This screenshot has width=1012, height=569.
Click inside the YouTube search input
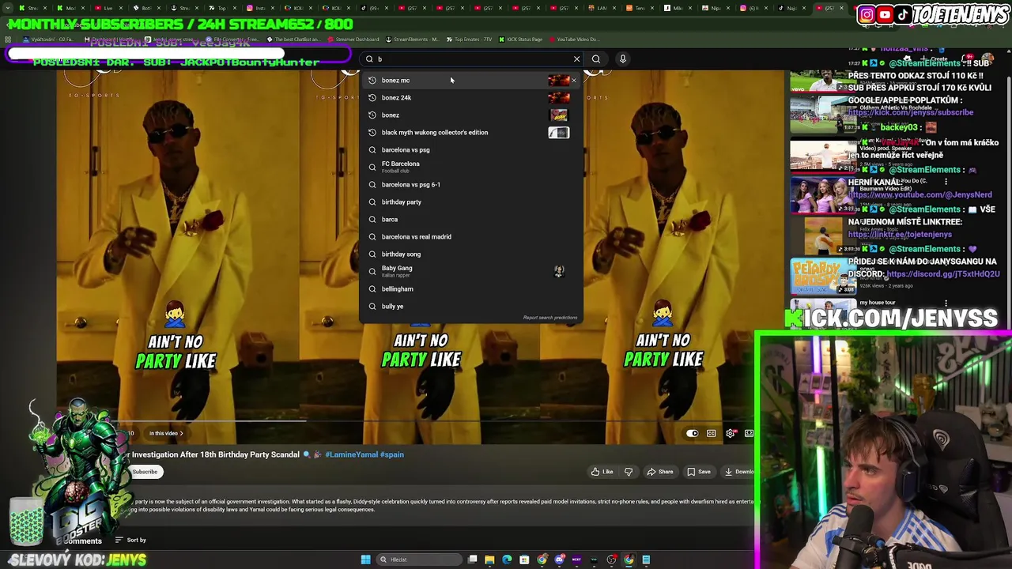click(x=470, y=58)
